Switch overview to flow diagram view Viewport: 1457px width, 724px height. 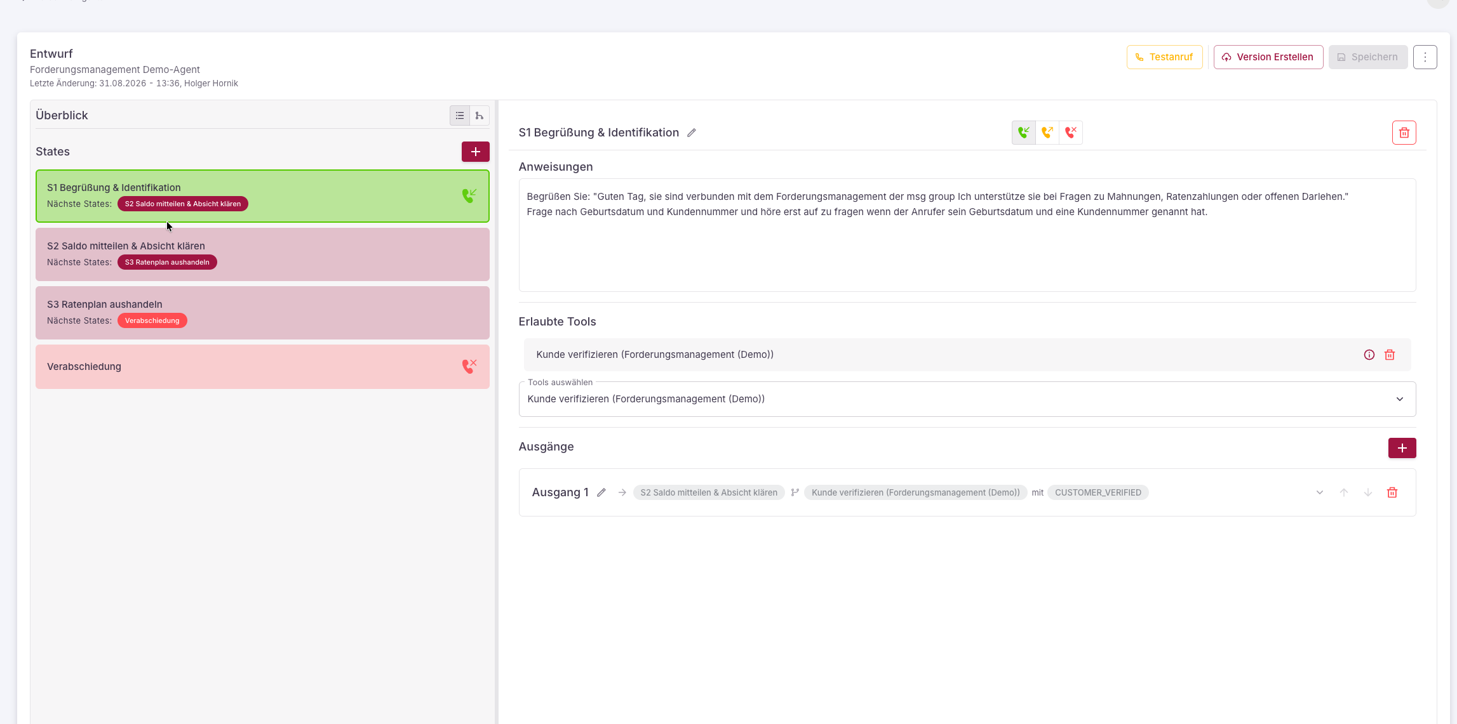(480, 115)
